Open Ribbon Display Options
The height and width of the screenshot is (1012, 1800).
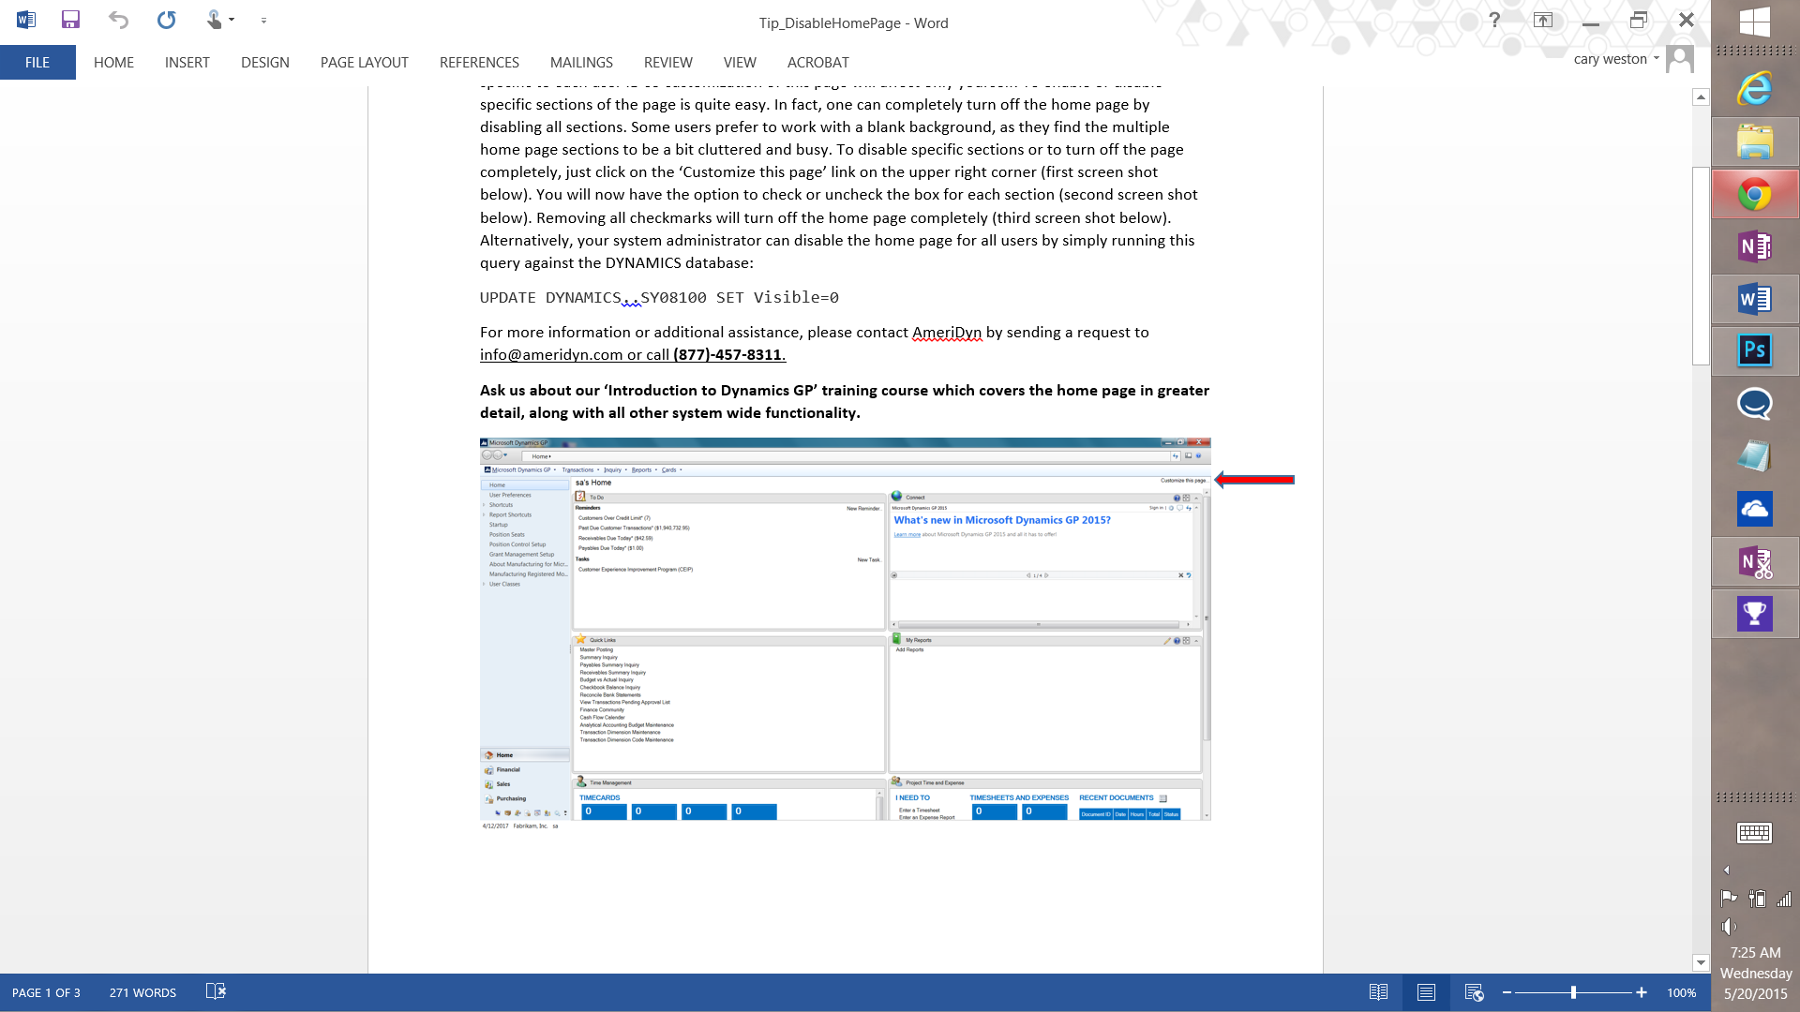coord(1543,20)
